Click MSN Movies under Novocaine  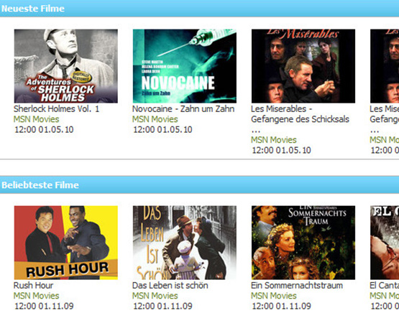coord(155,119)
